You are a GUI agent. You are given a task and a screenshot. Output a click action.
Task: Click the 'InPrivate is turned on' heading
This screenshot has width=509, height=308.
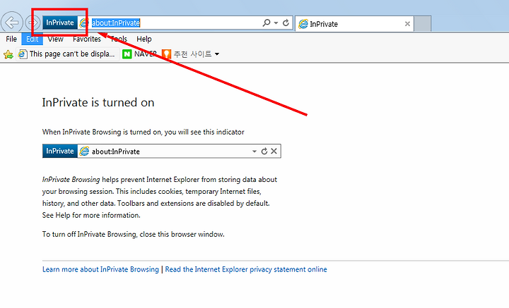point(98,103)
